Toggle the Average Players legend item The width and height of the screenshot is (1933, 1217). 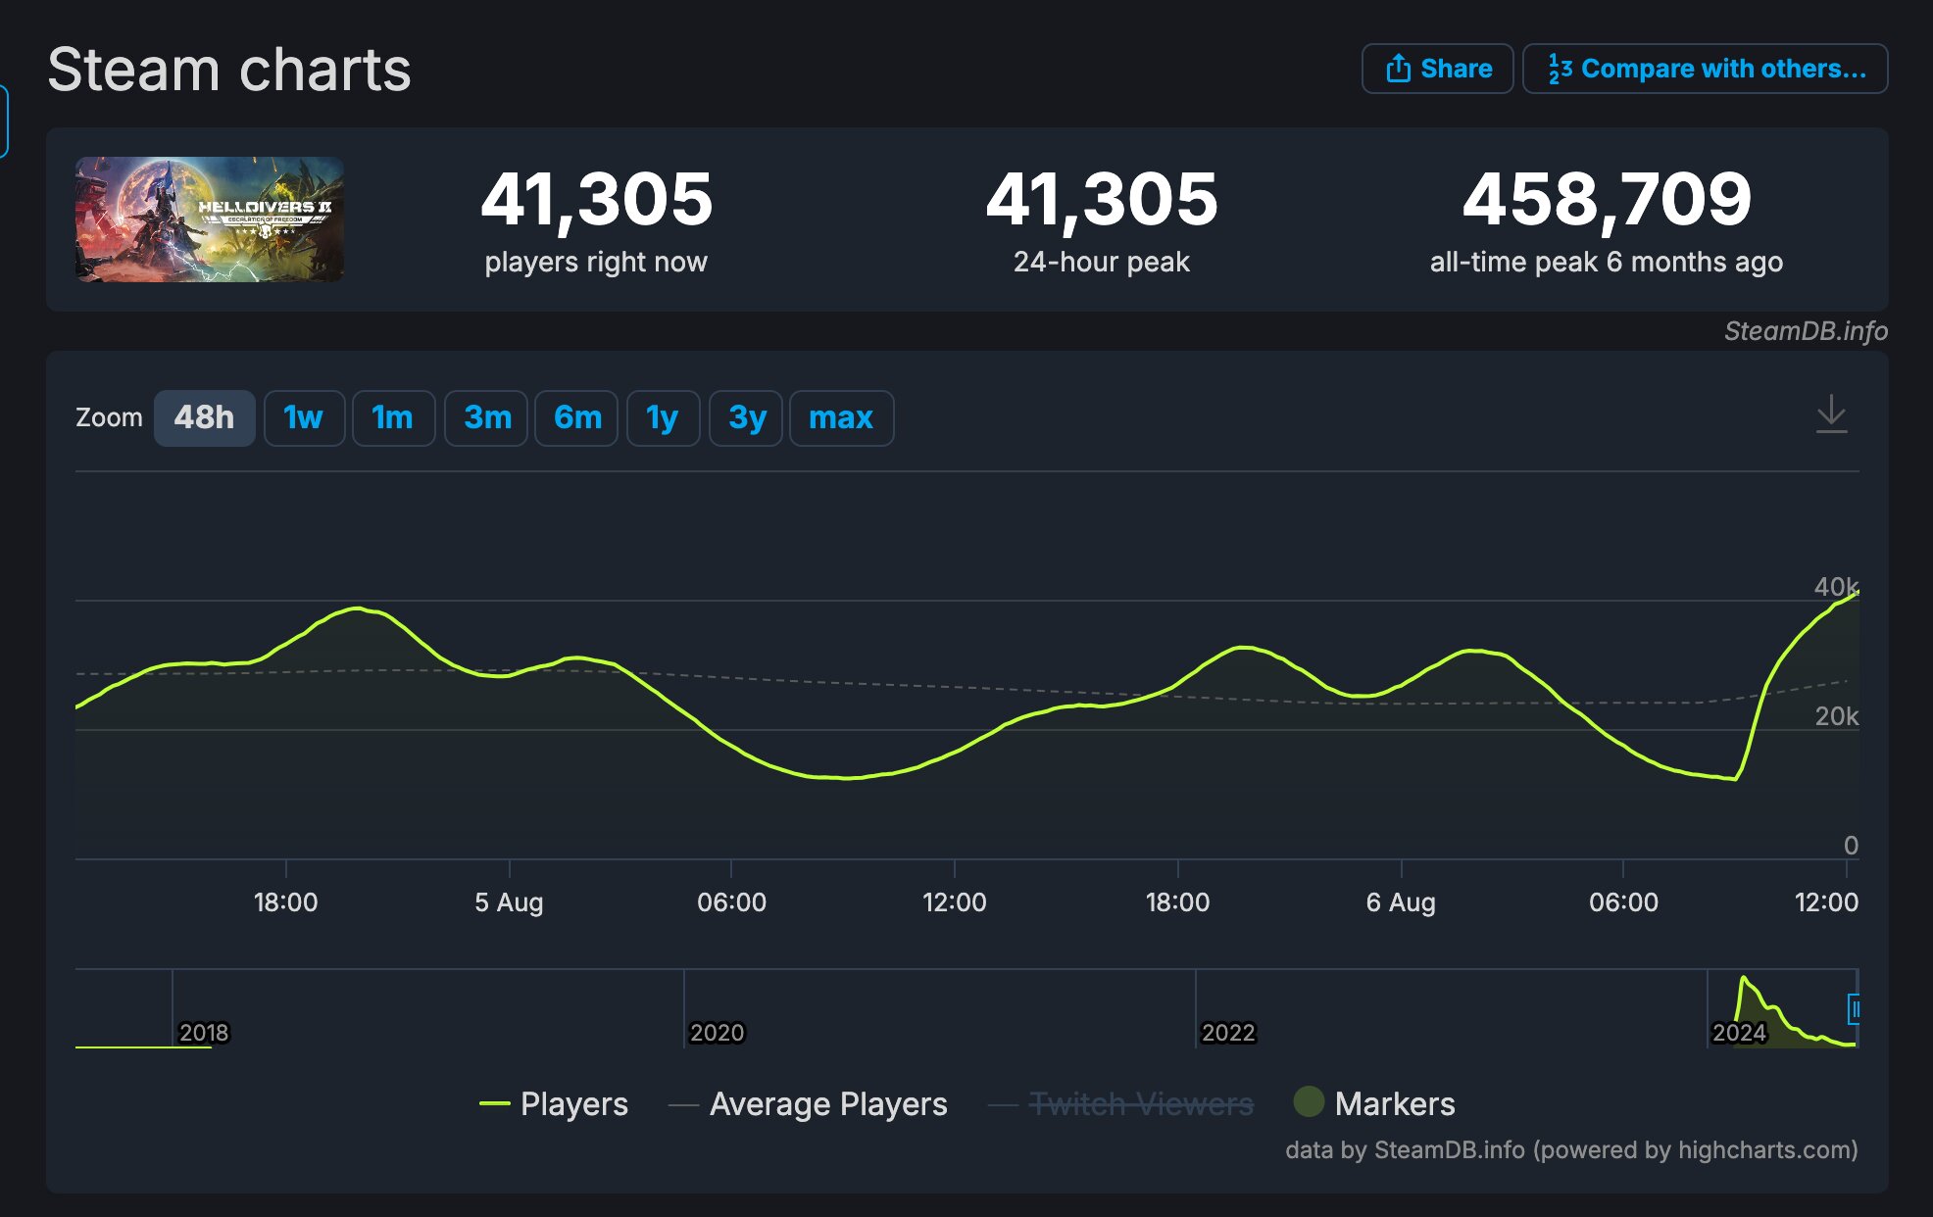[x=808, y=1104]
